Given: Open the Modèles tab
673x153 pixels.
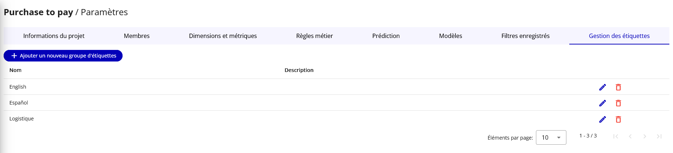Looking at the screenshot, I should coord(450,36).
